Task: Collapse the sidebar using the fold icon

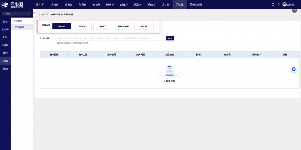Action: click(35, 12)
